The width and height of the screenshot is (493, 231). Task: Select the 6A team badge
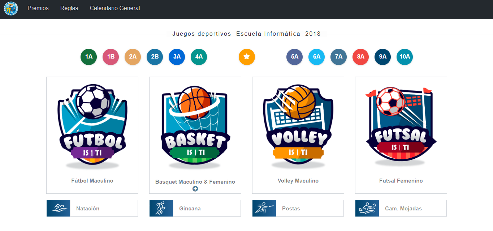[x=316, y=57]
